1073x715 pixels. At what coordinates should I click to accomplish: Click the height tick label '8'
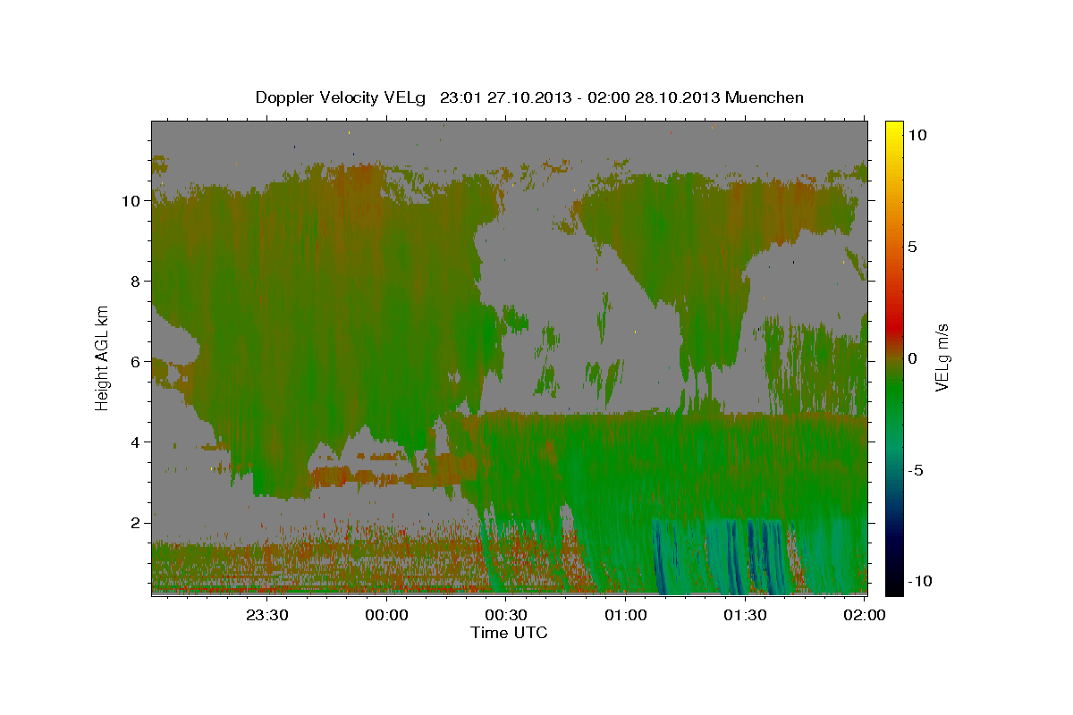[x=136, y=282]
